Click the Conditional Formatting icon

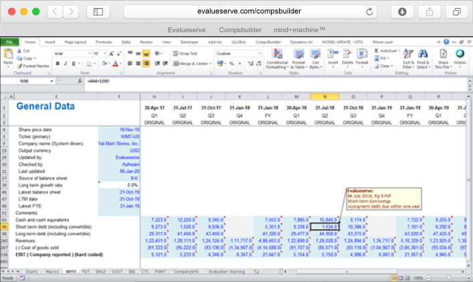coord(277,54)
